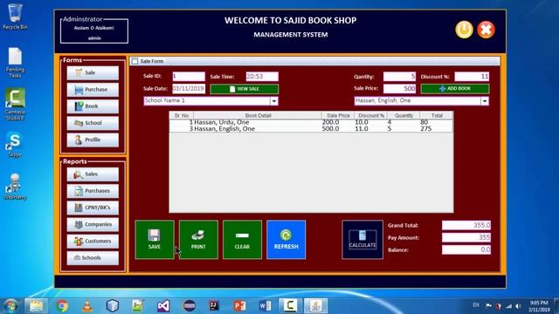Click the ADD BOOK button
Screen dimensions: 559x314
(455, 89)
